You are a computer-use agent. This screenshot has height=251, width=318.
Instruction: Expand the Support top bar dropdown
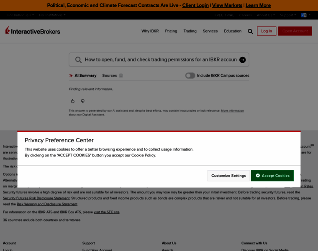[288, 15]
